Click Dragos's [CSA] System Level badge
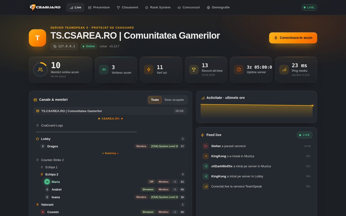The height and width of the screenshot is (216, 346). point(164,146)
